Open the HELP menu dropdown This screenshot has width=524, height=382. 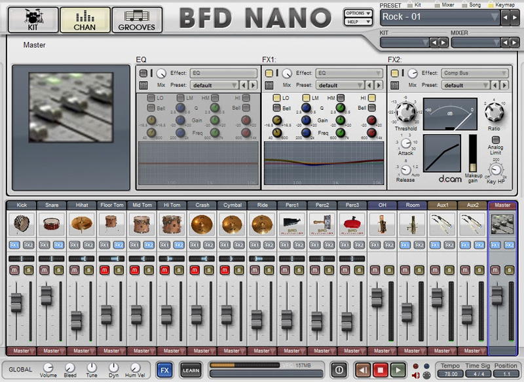pos(358,22)
